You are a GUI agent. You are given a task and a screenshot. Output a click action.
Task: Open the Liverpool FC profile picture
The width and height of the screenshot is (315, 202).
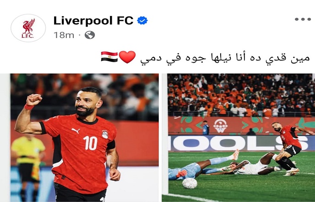28,28
